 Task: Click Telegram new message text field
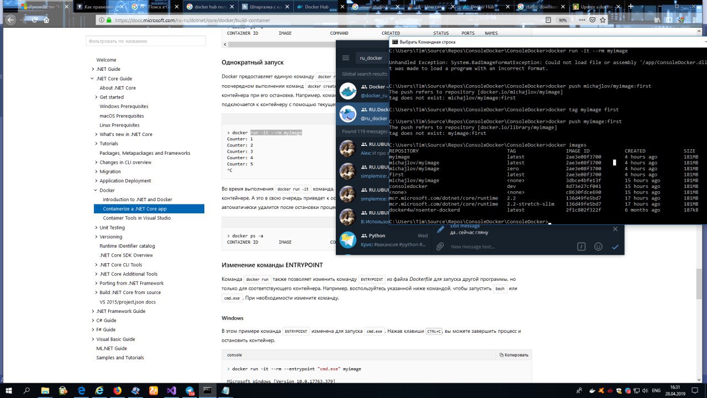[511, 247]
